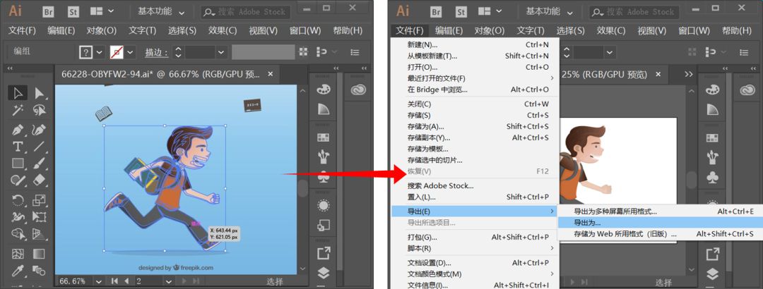Pick the Eyedropper tool in left window
Screen dimensions: 763x289
(x=18, y=271)
